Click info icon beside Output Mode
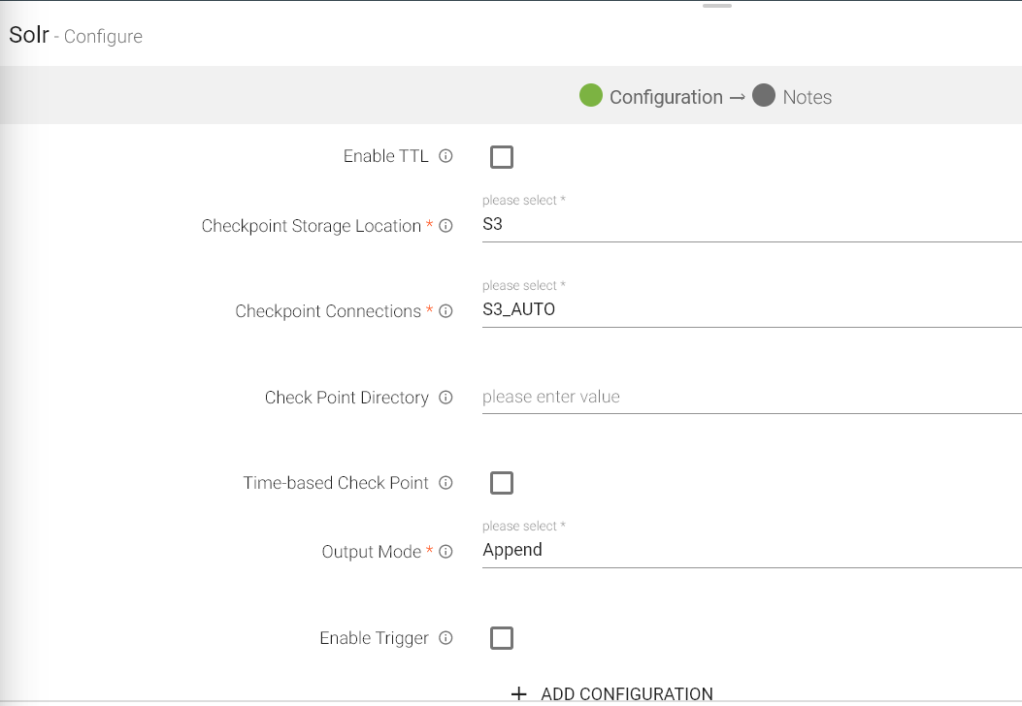Screen dimensions: 1022x706 446,552
